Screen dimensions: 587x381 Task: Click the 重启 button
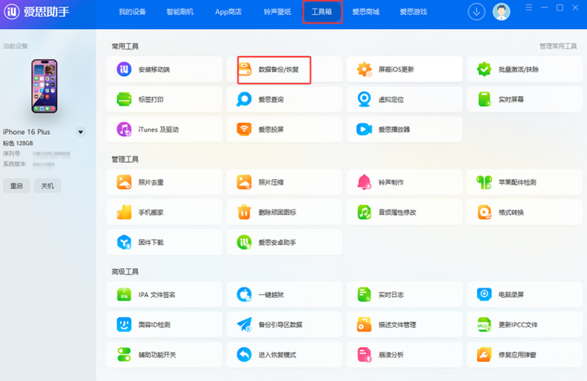(x=17, y=186)
